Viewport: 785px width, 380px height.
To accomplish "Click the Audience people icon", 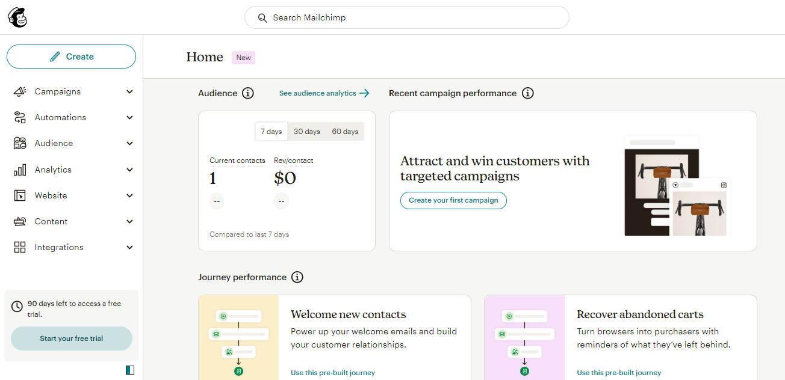I will click(20, 143).
